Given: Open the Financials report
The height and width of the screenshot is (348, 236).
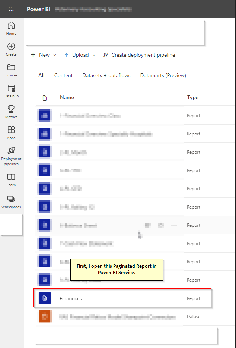Looking at the screenshot, I should tap(71, 298).
